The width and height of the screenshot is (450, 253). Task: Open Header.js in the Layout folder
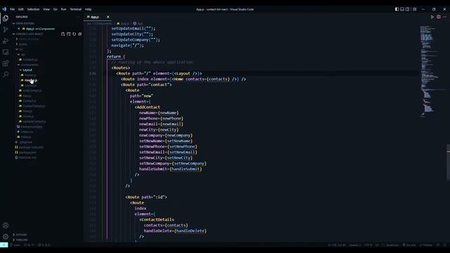29,80
